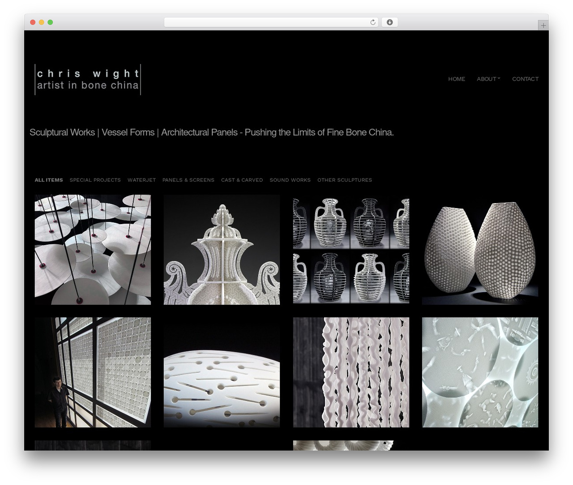This screenshot has height=485, width=573.
Task: Close the window with red button
Action: 33,22
